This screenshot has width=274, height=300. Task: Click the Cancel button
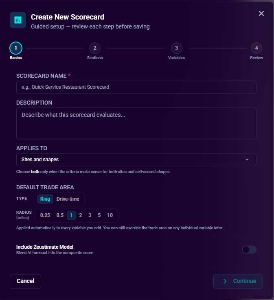pyautogui.click(x=26, y=281)
